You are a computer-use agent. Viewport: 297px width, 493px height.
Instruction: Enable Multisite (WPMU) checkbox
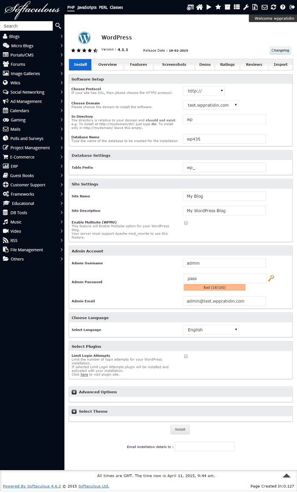(186, 223)
